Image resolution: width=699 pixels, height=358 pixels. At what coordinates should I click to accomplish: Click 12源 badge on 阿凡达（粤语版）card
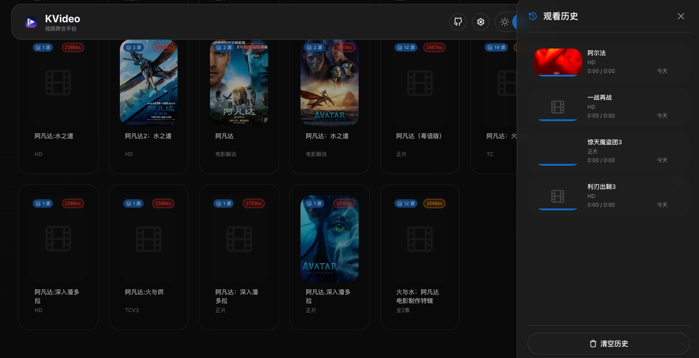pyautogui.click(x=406, y=47)
